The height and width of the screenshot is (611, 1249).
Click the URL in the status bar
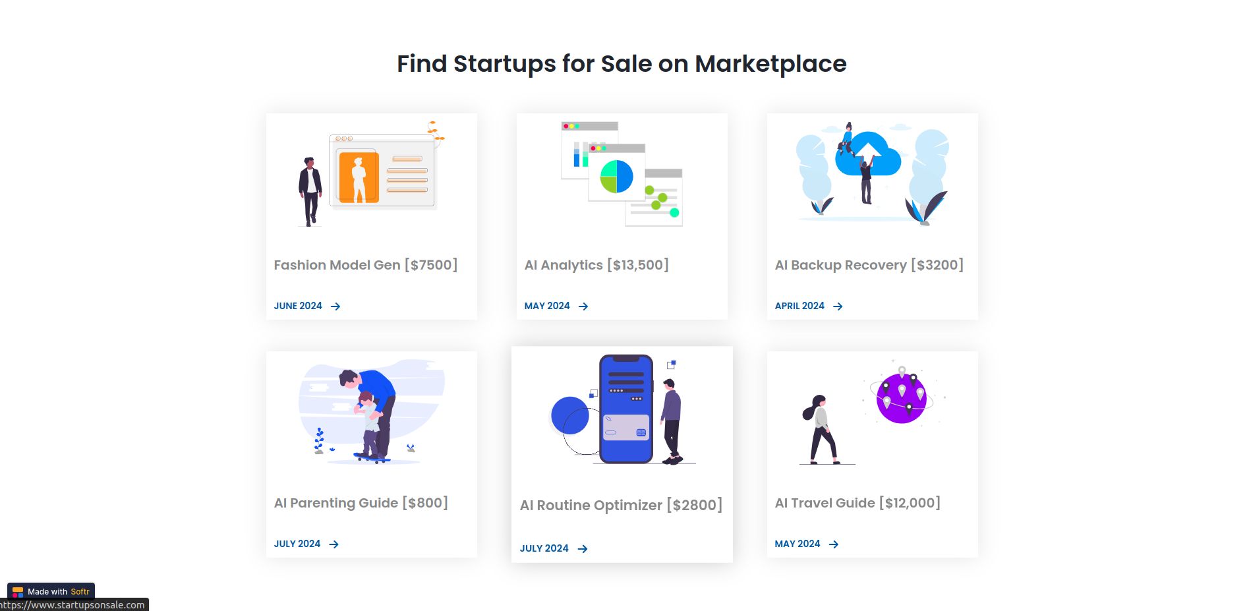coord(69,604)
